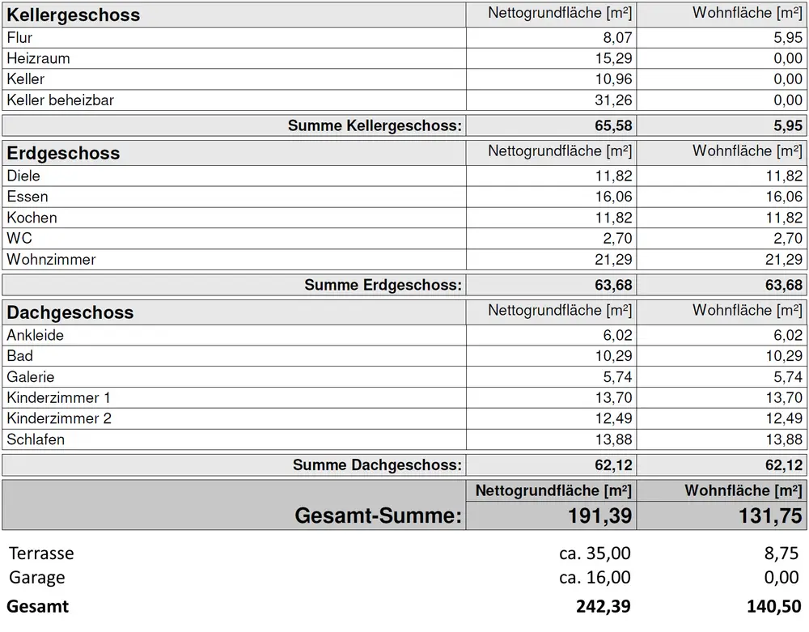The width and height of the screenshot is (809, 632).
Task: Select the Heizraum row label
Action: pos(38,58)
